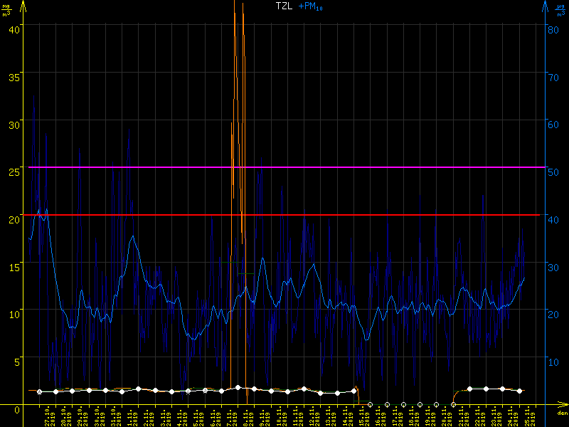Click the first white data point marker
Image resolution: width=569 pixels, height=427 pixels.
(39, 391)
